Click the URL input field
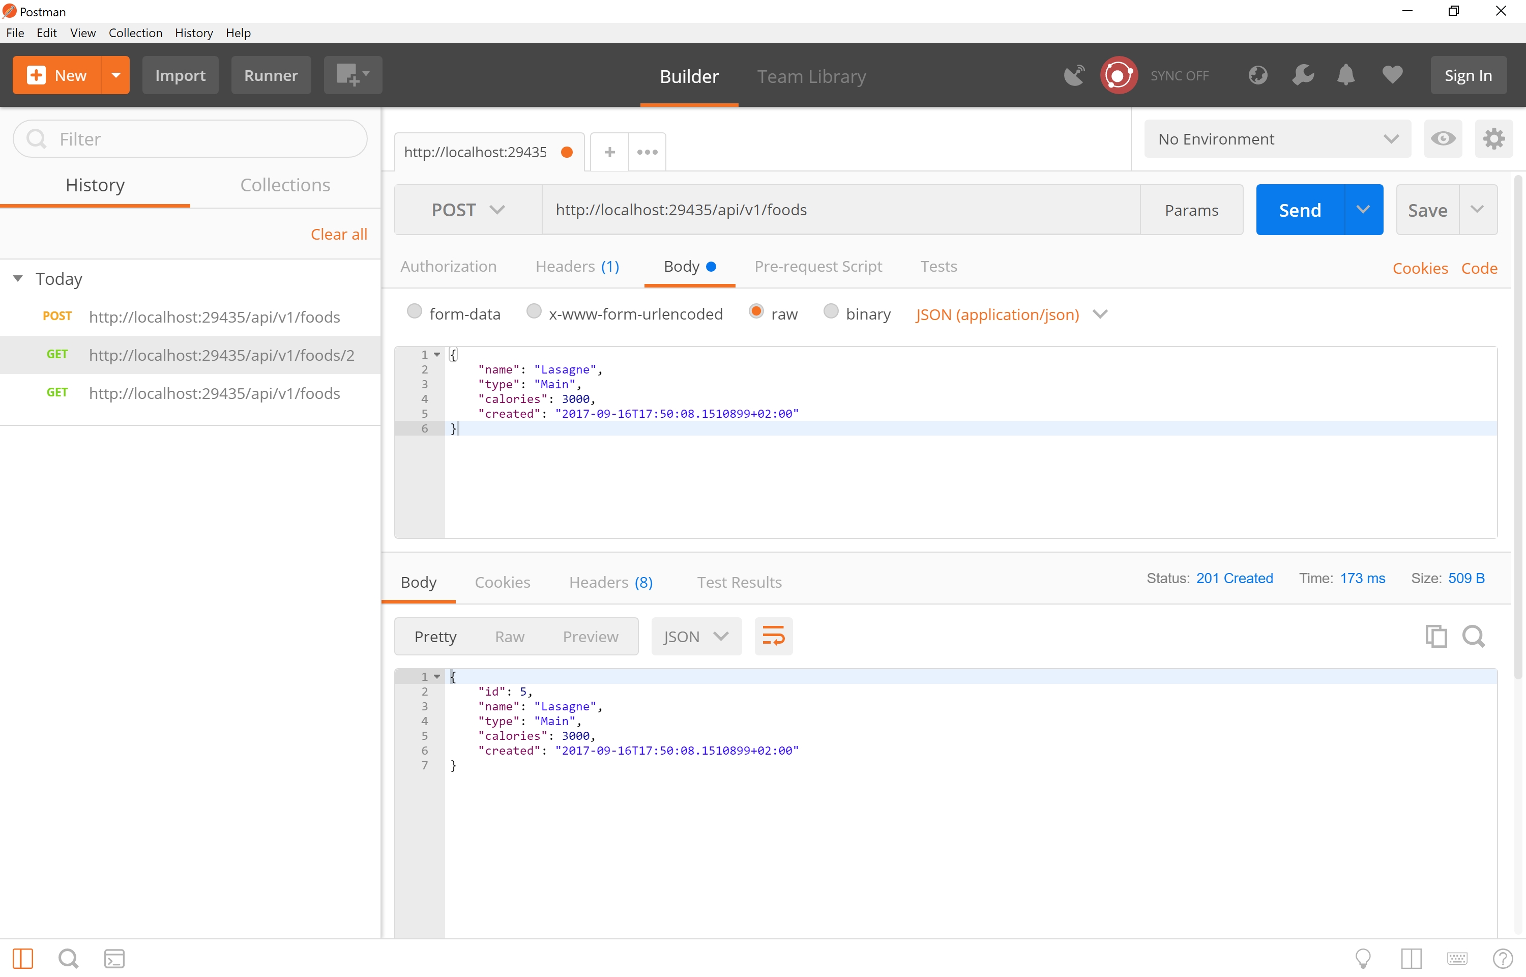This screenshot has height=977, width=1526. coord(841,209)
